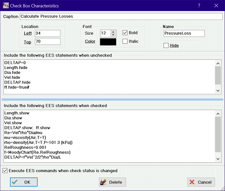The width and height of the screenshot is (225, 191).
Task: Enable the Bold font checkbox
Action: 125,33
